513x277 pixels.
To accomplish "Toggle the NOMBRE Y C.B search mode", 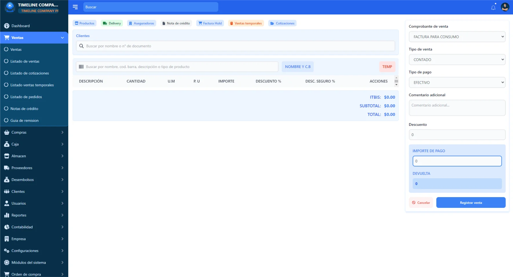I will [298, 67].
